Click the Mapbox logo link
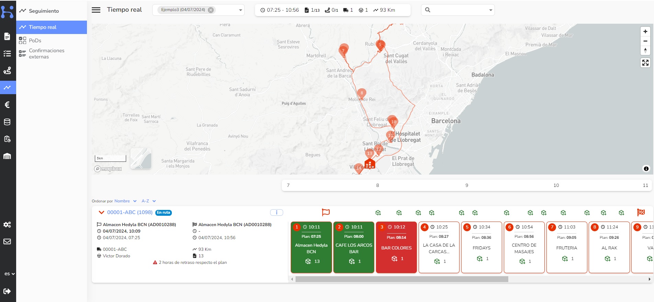 pyautogui.click(x=108, y=169)
